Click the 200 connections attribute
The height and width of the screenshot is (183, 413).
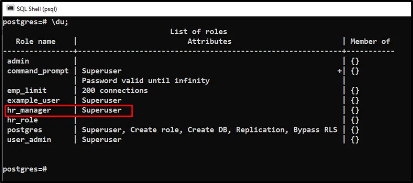pos(115,90)
